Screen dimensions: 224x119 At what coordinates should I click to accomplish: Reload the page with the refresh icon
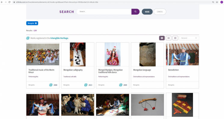tap(9, 2)
